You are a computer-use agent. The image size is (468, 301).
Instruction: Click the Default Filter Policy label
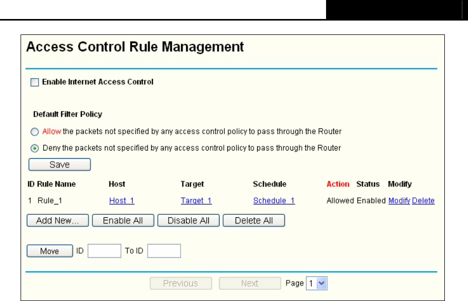(x=68, y=115)
